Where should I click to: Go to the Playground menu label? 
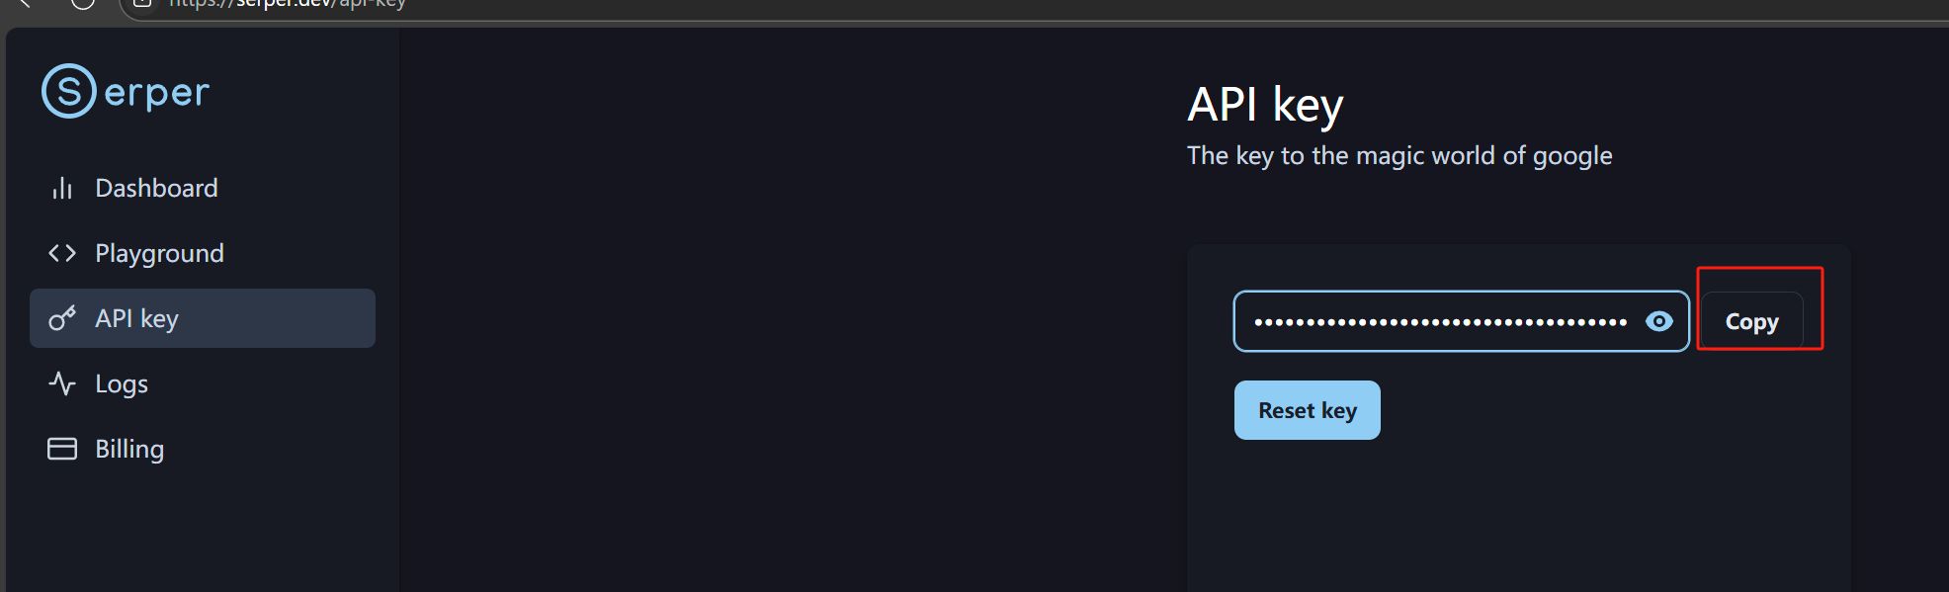tap(159, 253)
